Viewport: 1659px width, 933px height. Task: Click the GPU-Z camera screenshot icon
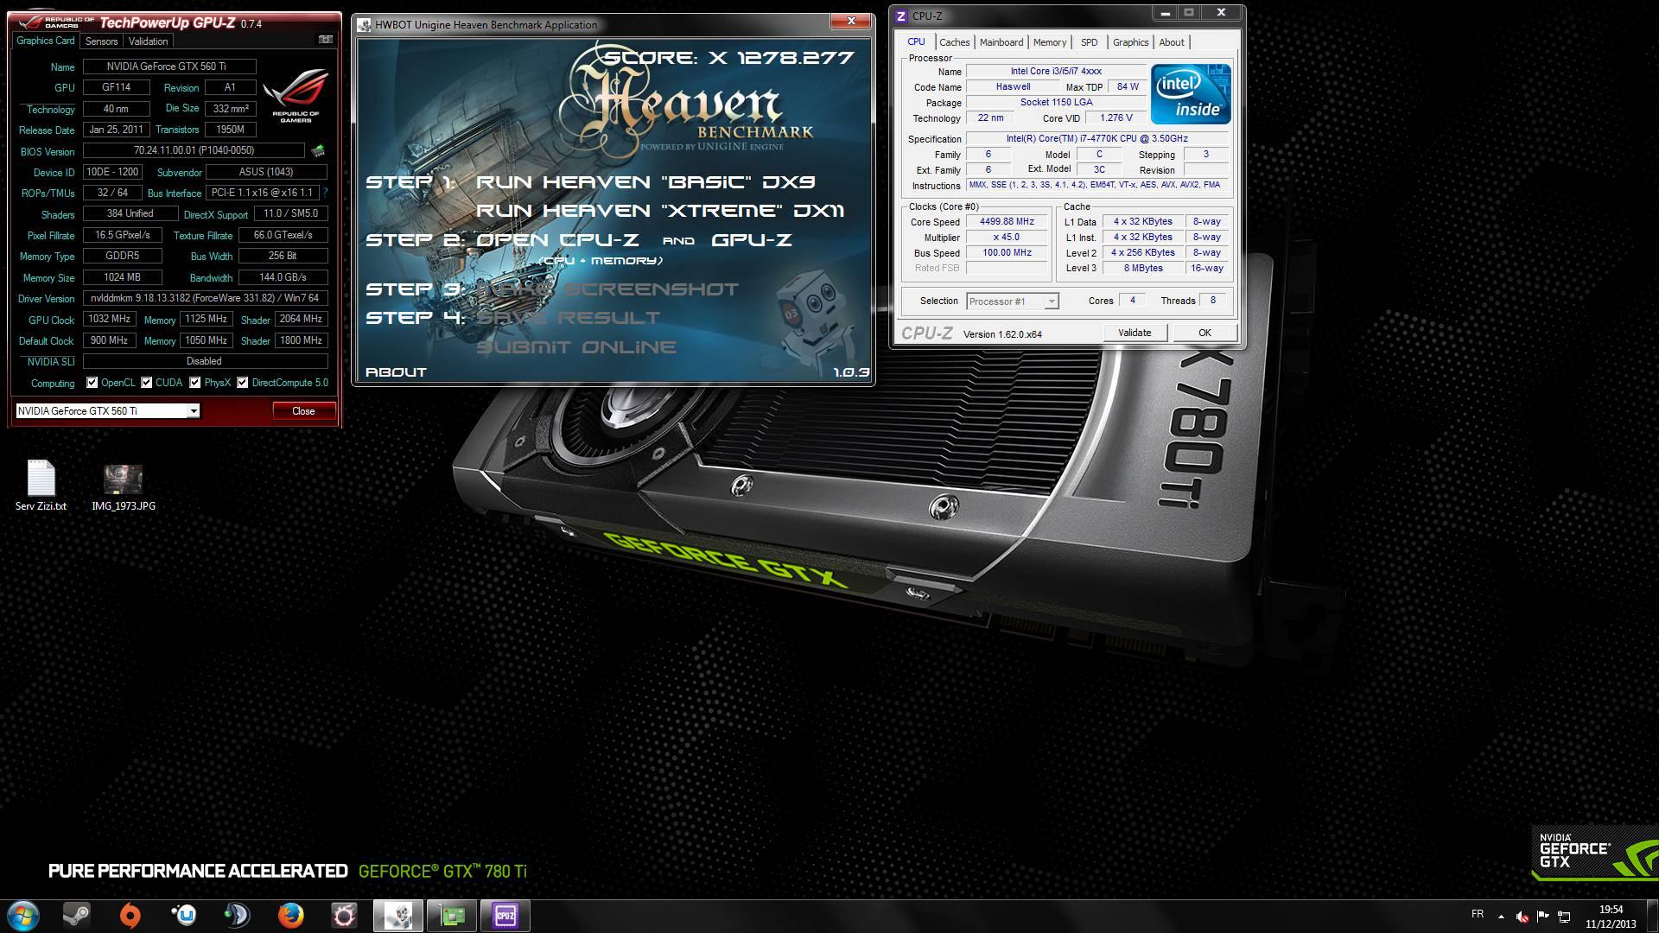pyautogui.click(x=326, y=40)
